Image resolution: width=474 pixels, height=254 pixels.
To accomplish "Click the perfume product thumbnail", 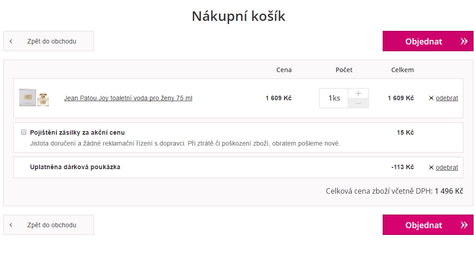I will (x=34, y=98).
